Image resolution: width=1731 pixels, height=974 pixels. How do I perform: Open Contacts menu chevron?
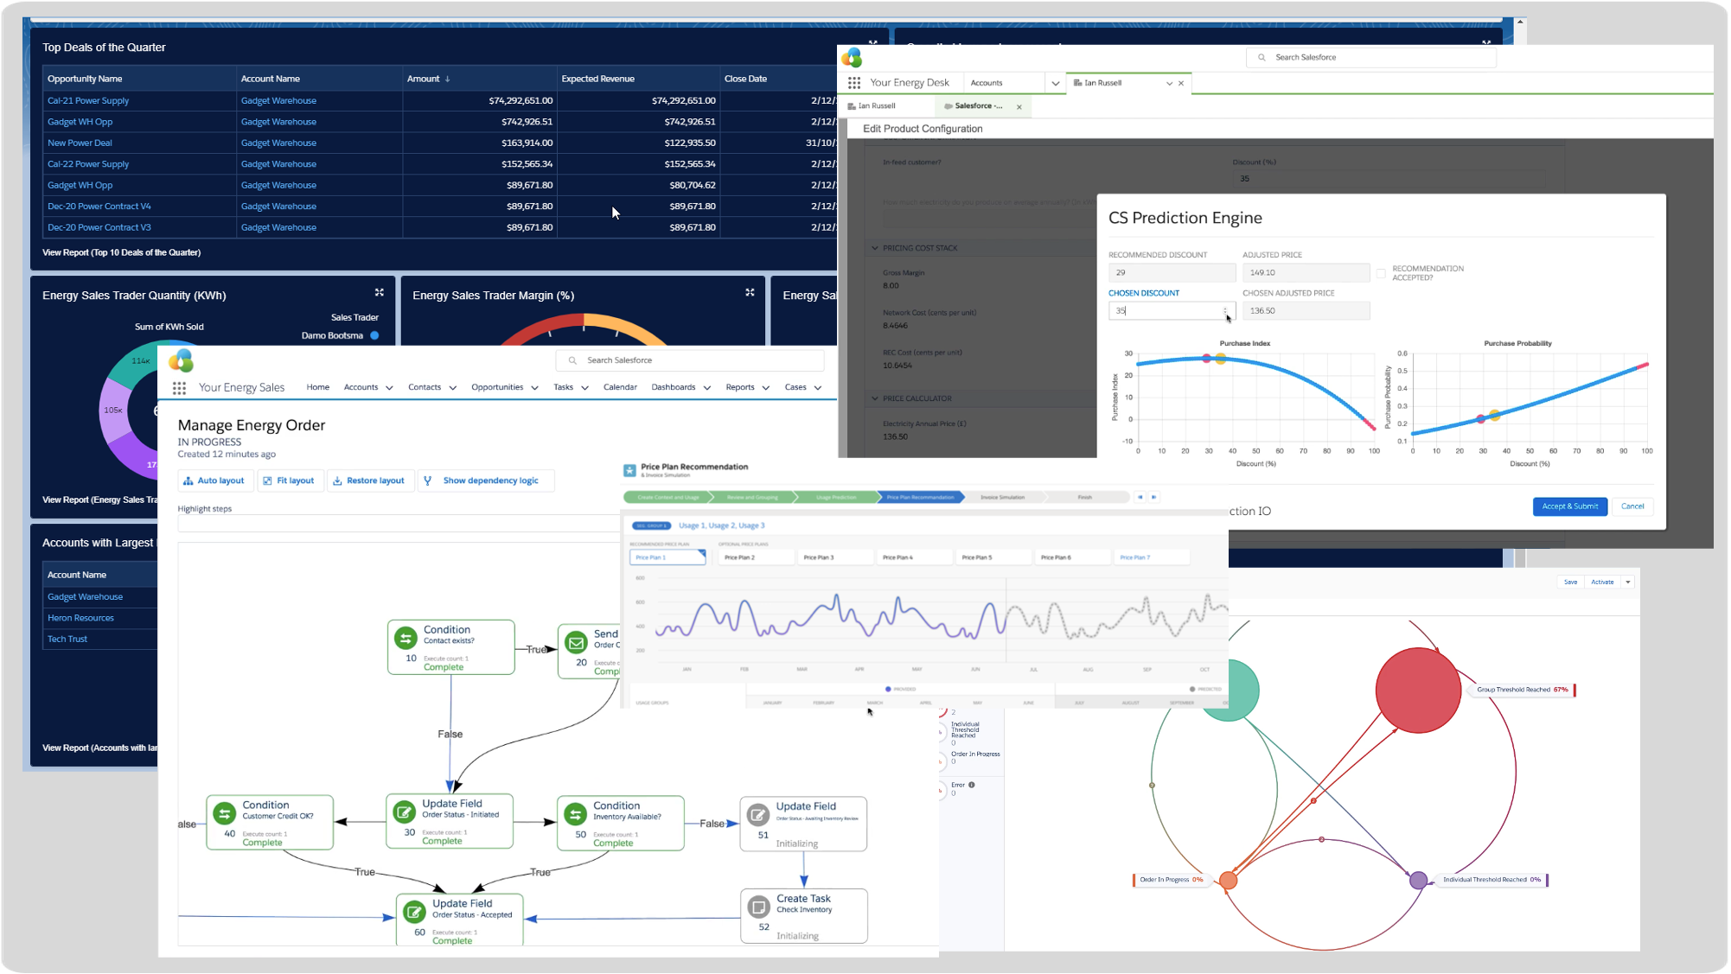coord(452,388)
